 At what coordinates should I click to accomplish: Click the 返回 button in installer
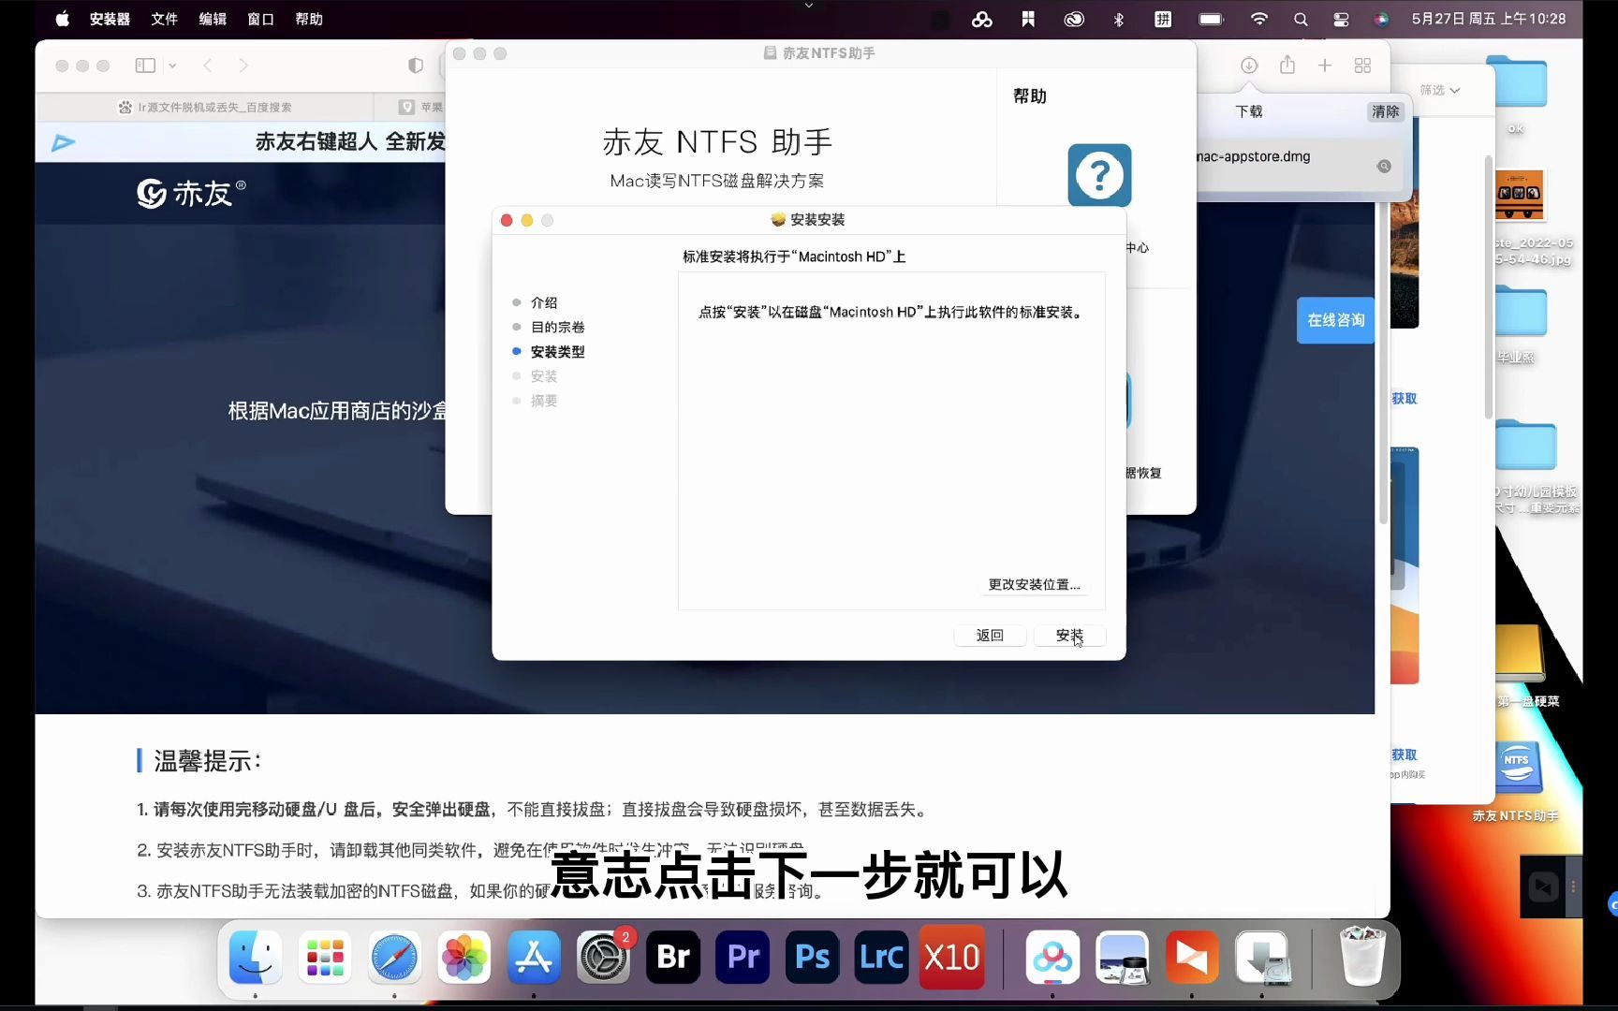990,636
